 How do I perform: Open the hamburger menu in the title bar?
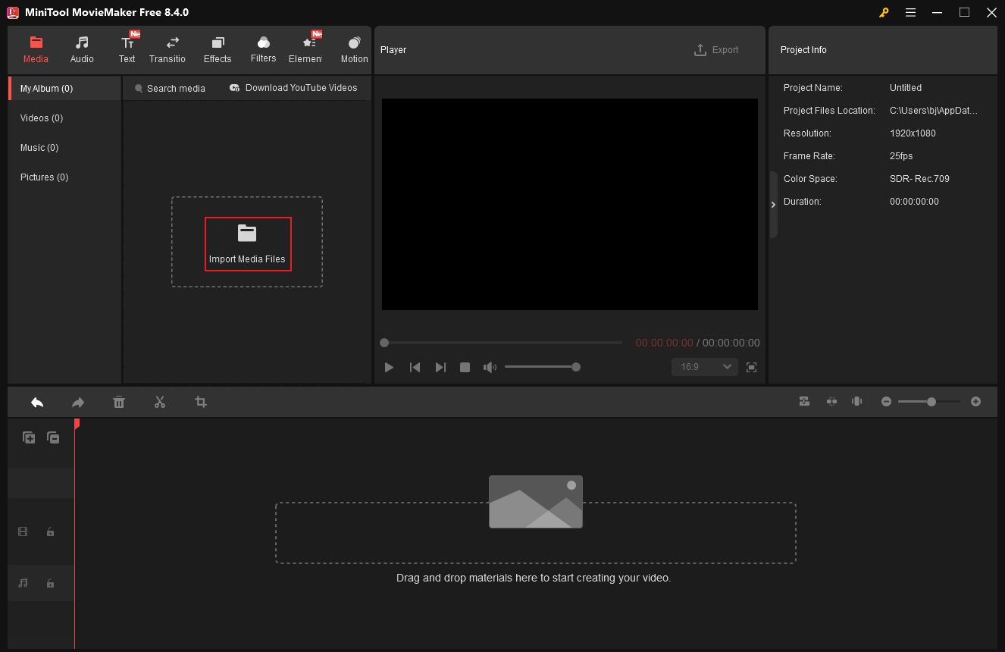click(910, 12)
